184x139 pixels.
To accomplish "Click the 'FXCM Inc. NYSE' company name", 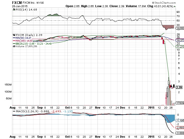I will pos(33,3).
